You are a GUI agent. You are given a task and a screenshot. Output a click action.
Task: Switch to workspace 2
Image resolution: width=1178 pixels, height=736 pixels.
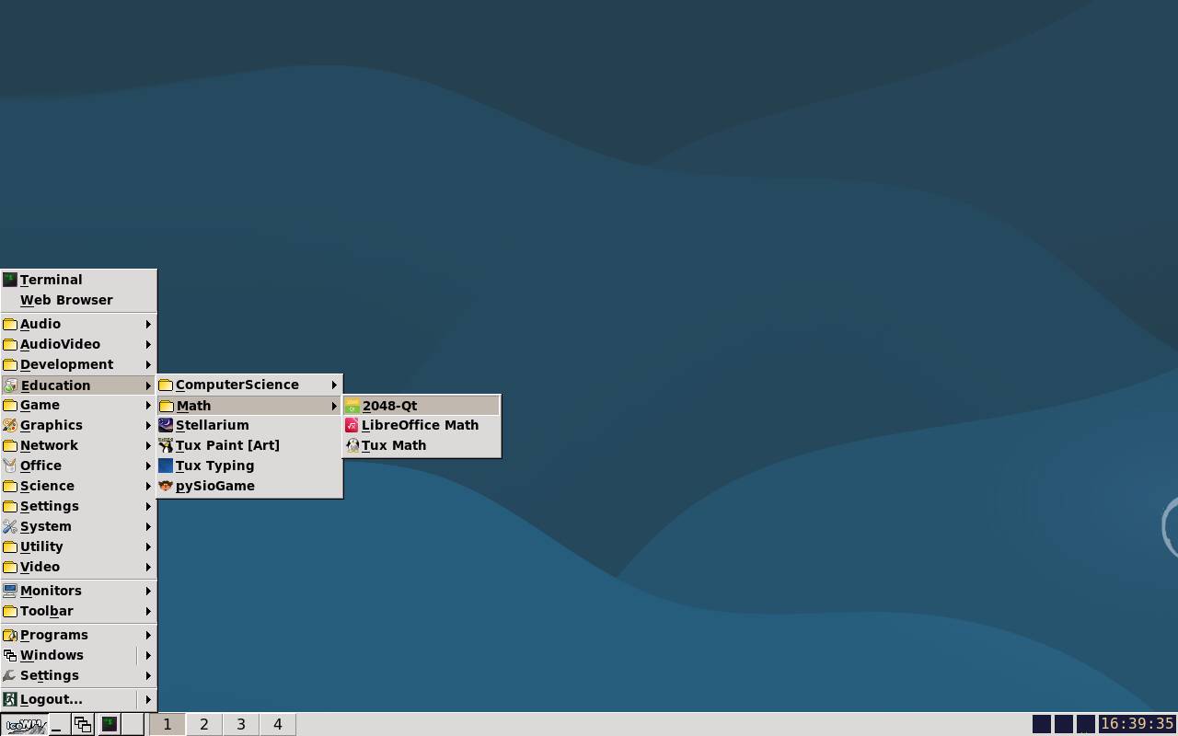coord(204,724)
